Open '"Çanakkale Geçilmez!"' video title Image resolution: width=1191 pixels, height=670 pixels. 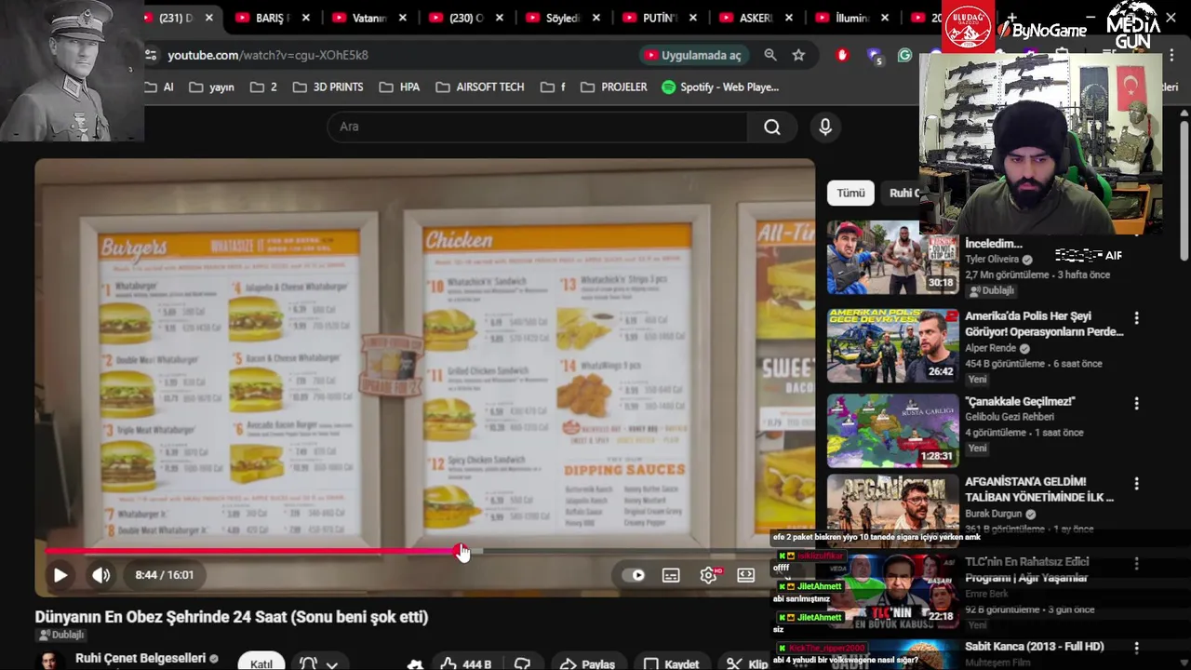tap(1020, 401)
